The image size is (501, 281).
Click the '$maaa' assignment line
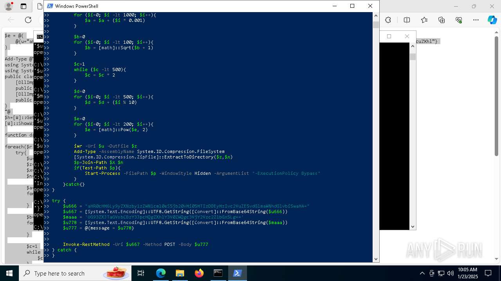pos(153,217)
